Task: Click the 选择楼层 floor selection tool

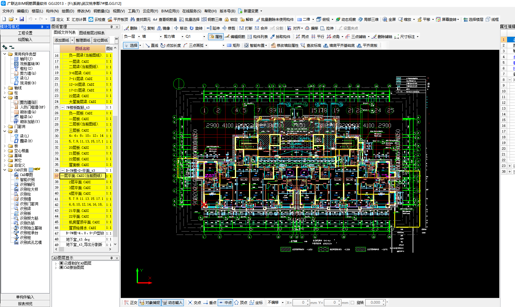Action: coord(473,19)
